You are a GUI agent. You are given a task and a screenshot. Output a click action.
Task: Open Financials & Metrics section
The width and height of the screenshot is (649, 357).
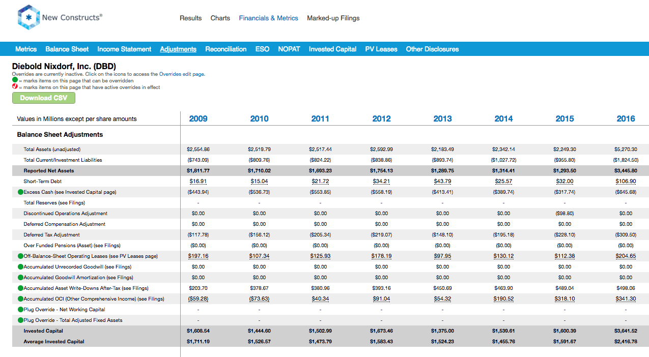click(269, 18)
